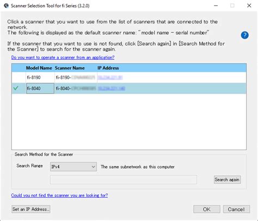
Task: Select the green checkmark on fi-8040 row
Action: 16,88
